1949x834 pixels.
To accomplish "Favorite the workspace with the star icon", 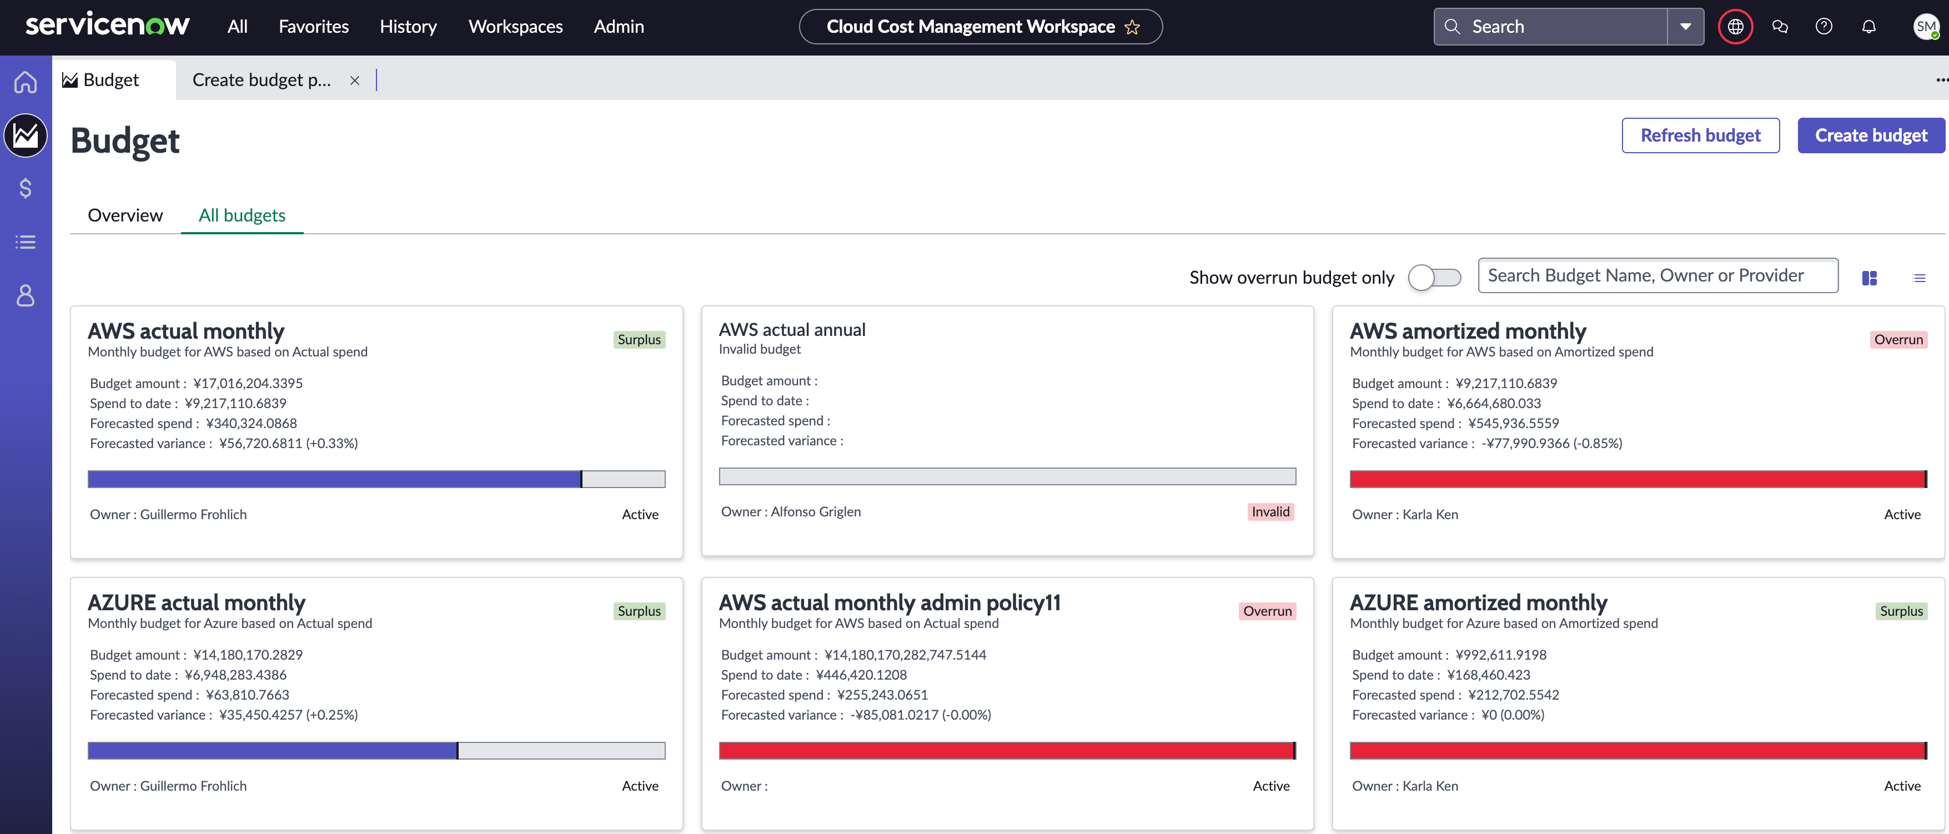I will pos(1133,27).
